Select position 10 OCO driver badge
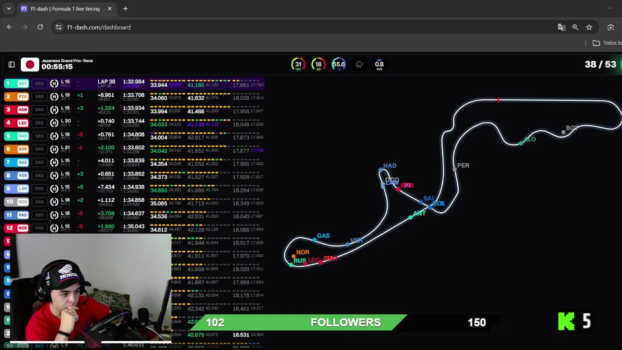The image size is (622, 350). tap(17, 202)
